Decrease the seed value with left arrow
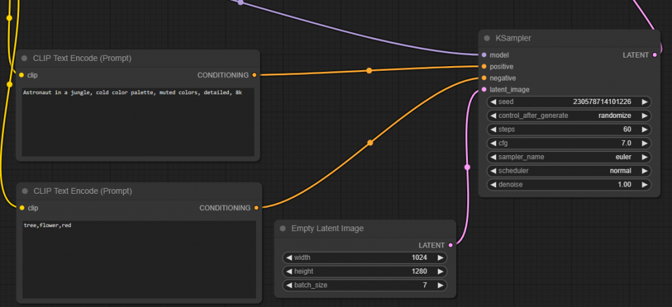Viewport: 672px width, 307px height. 493,101
